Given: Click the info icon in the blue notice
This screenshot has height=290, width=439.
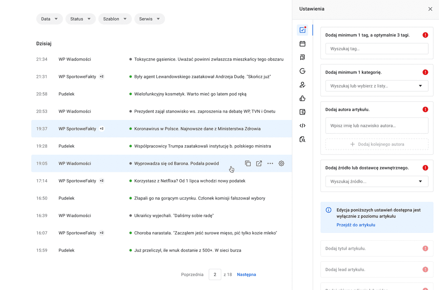Looking at the screenshot, I should click(329, 210).
